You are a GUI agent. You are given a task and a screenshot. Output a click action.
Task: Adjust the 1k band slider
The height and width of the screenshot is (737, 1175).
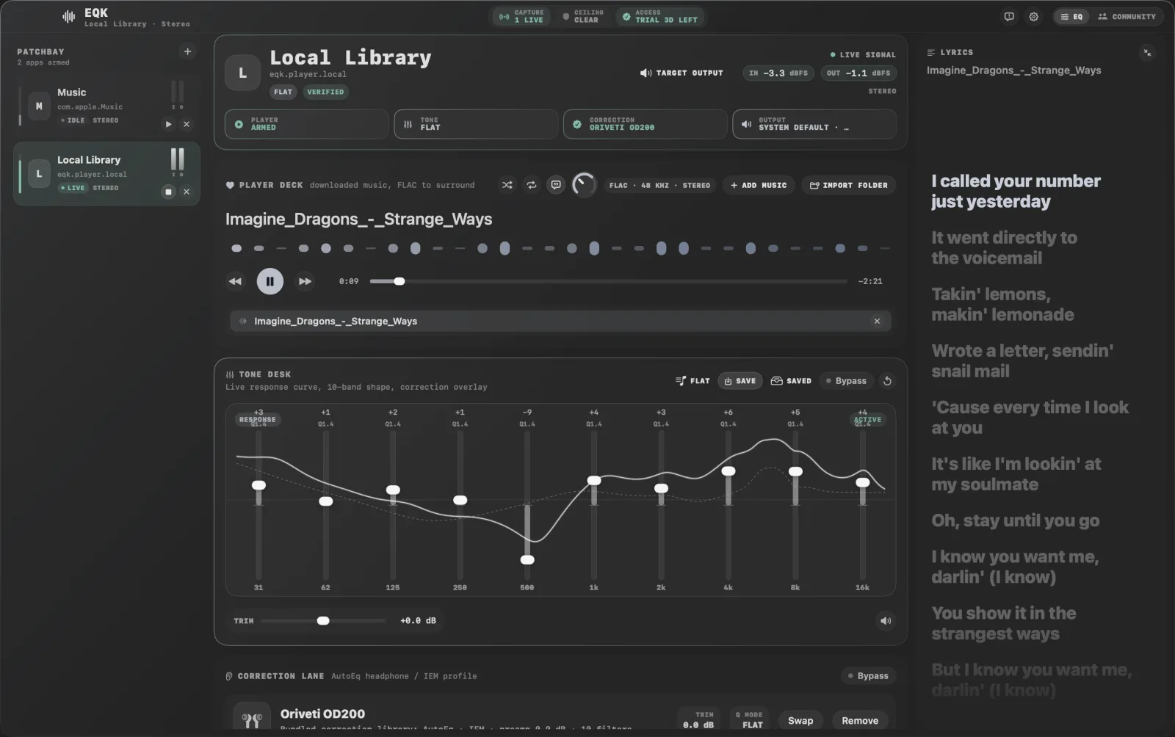tap(594, 480)
